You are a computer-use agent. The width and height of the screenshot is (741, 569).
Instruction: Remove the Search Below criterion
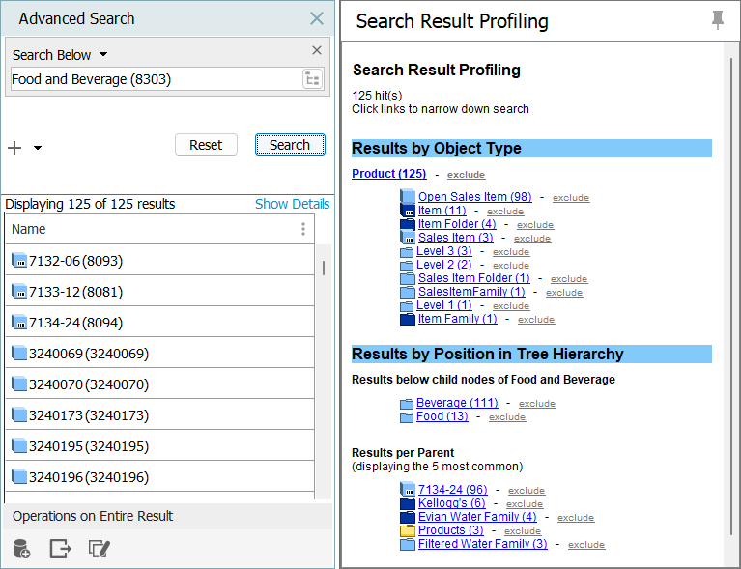(x=317, y=51)
